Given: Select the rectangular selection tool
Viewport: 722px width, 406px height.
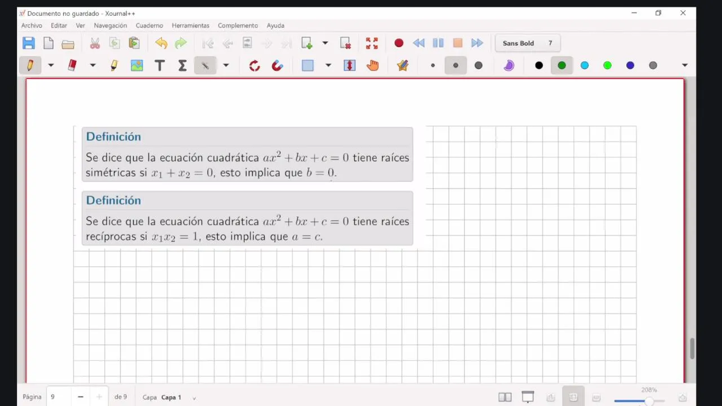Looking at the screenshot, I should pos(307,65).
